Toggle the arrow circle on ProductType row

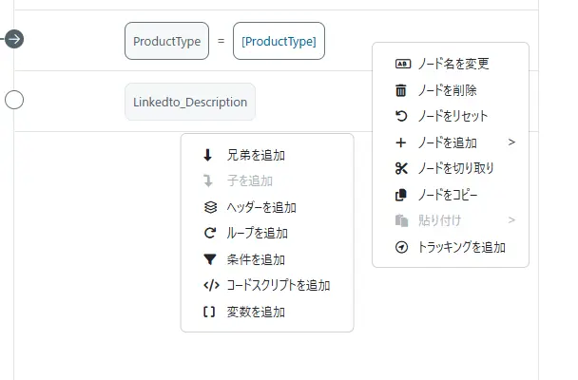point(14,39)
